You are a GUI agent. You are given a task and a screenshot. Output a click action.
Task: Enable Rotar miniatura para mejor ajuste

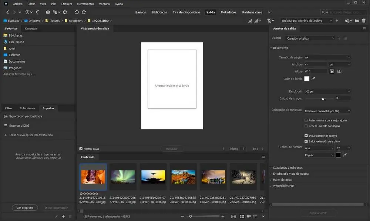[x=306, y=120]
